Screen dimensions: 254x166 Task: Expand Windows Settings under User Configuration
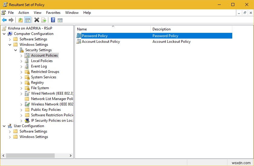(x=10, y=137)
